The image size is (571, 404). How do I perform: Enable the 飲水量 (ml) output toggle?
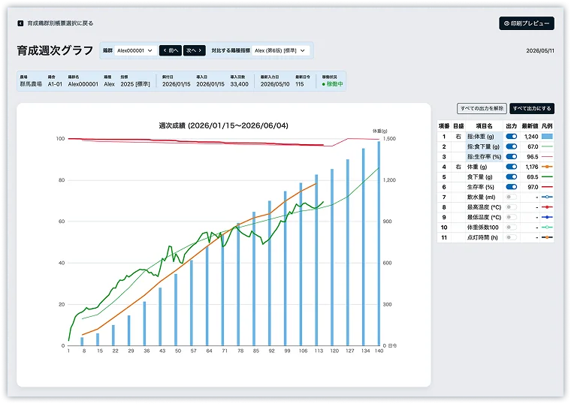(512, 197)
